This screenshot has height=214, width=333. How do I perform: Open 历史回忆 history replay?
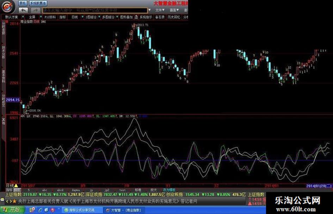[x=174, y=17]
